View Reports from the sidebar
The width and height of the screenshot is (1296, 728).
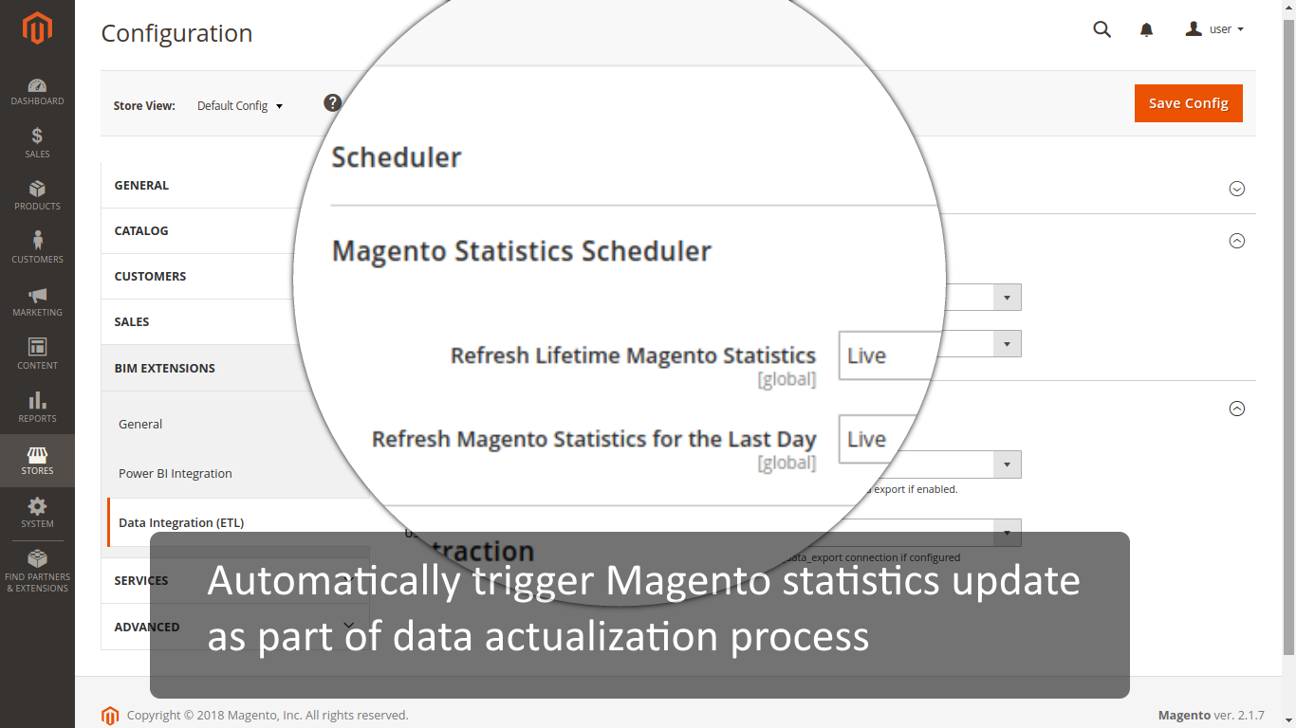coord(37,408)
